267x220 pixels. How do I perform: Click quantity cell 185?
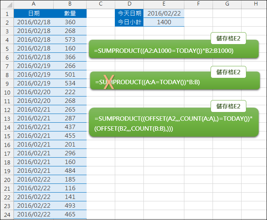70,179
